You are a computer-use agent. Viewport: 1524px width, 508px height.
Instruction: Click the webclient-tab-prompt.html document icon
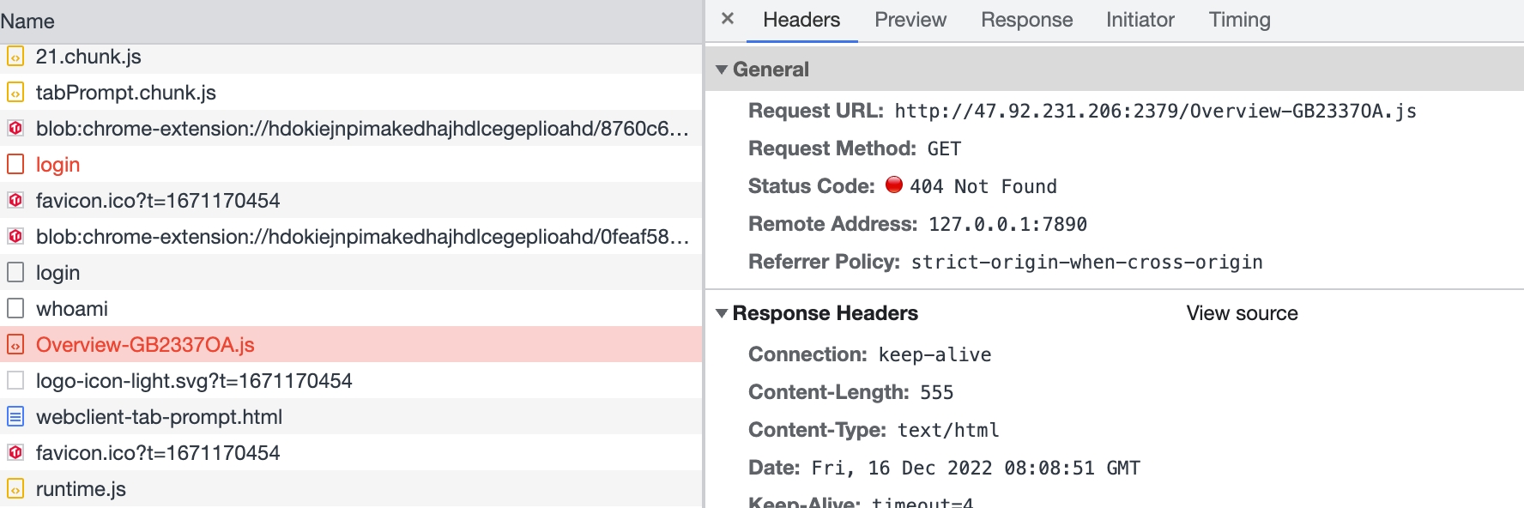(15, 417)
